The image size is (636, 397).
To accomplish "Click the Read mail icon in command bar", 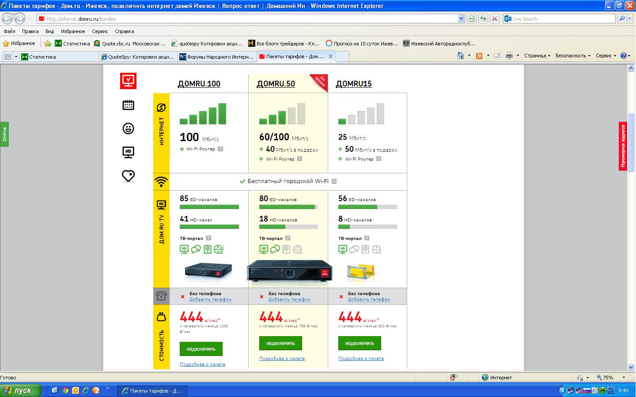I will tap(497, 56).
